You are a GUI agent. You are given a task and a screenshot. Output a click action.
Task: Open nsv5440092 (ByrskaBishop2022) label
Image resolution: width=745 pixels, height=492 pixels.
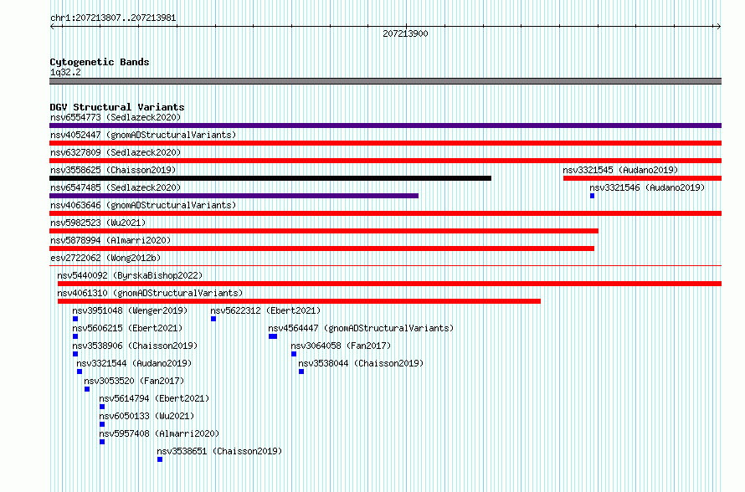130,275
